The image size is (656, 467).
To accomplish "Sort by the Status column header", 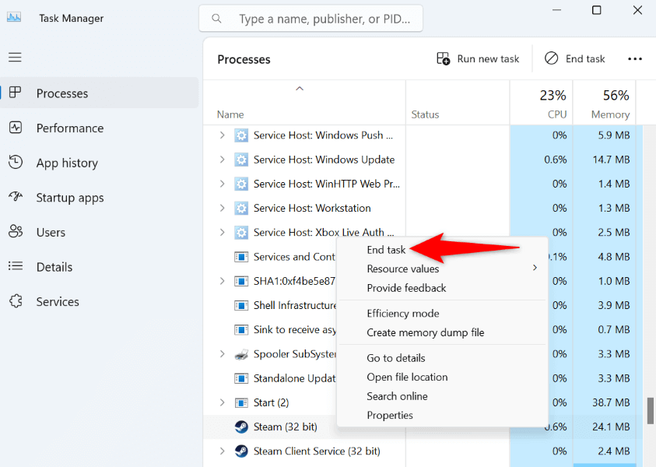I will pos(458,103).
